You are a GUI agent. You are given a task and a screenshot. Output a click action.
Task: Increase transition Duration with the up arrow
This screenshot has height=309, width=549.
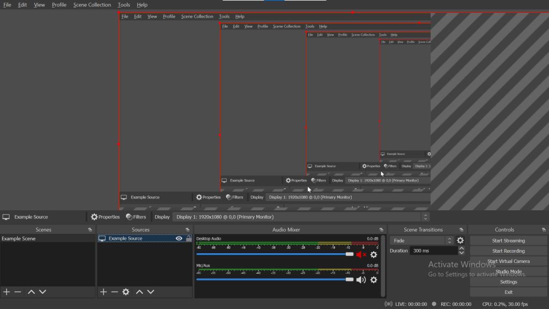pyautogui.click(x=462, y=248)
